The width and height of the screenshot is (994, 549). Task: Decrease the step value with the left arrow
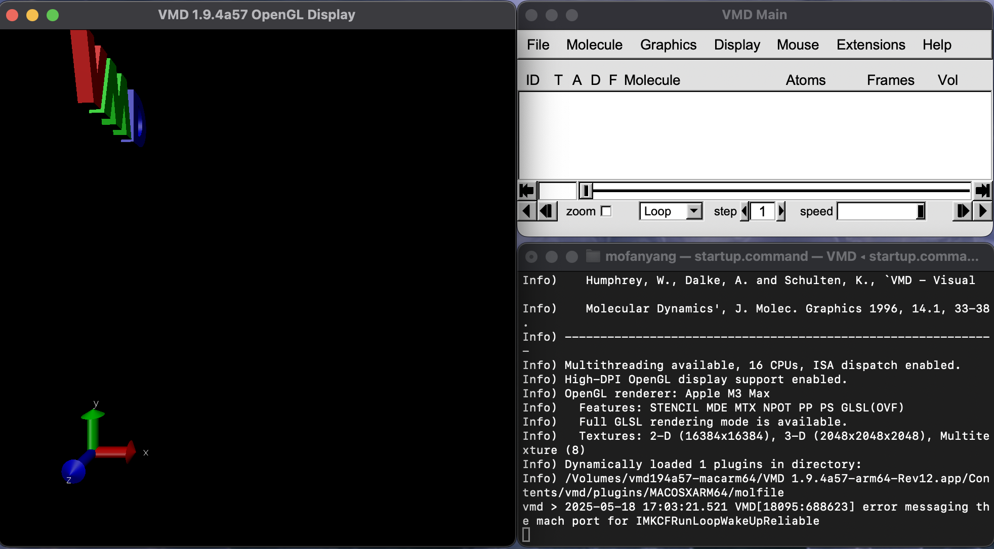tap(745, 211)
